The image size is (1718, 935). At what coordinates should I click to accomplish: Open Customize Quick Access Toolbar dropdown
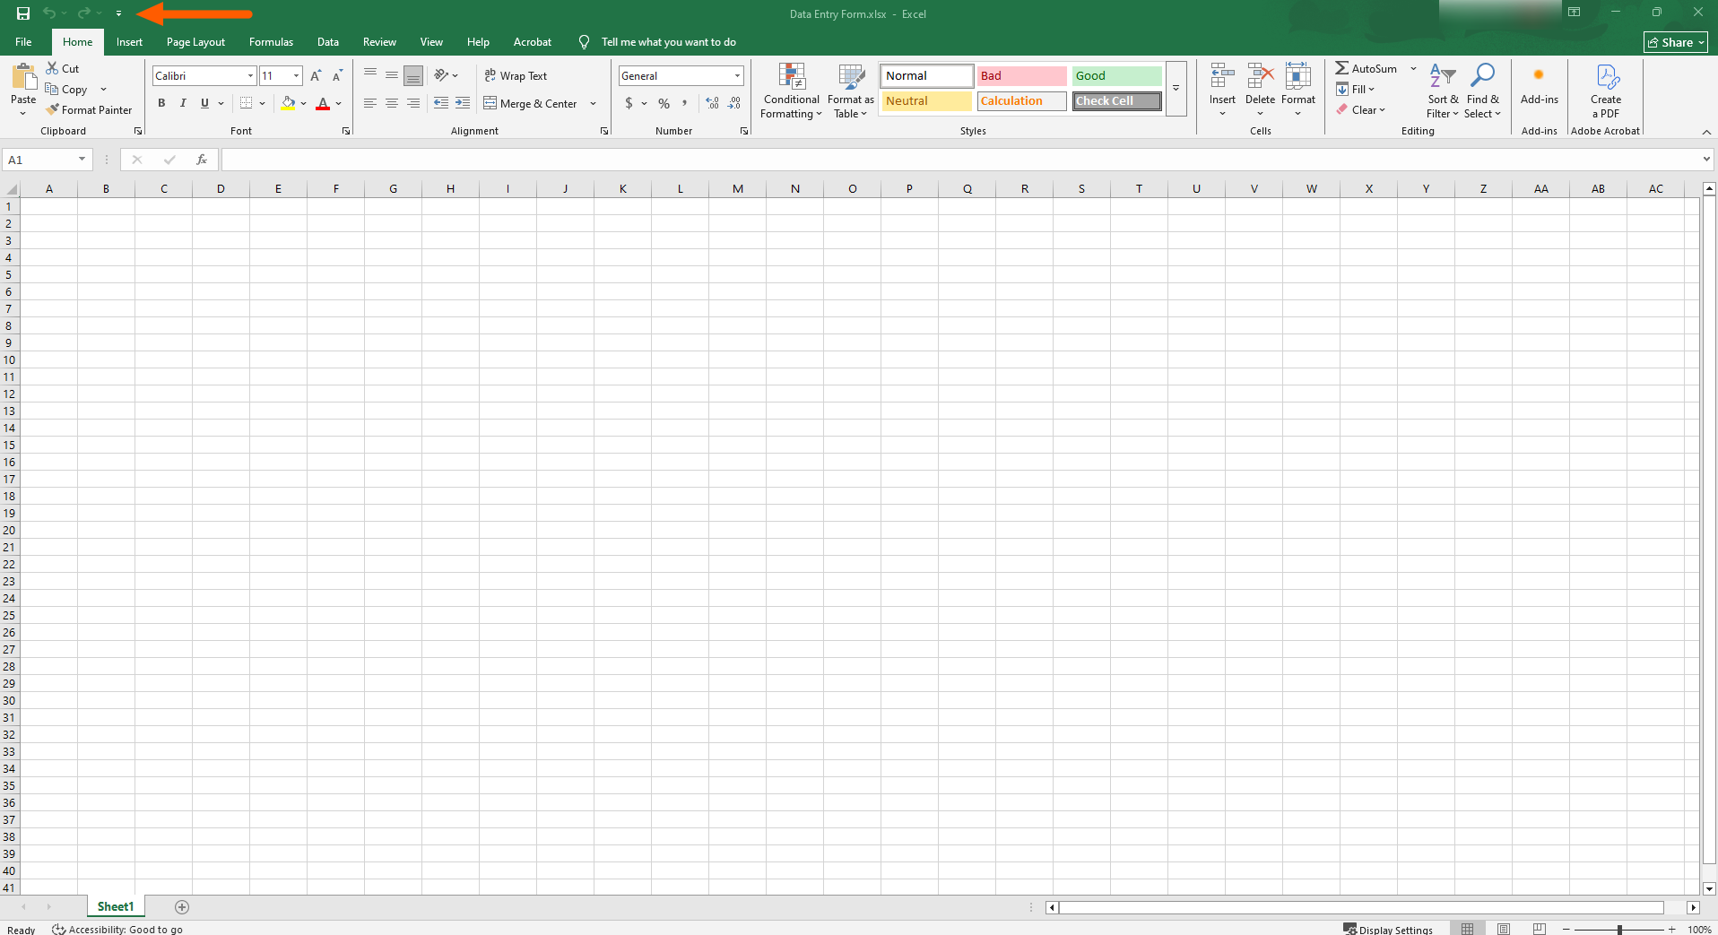tap(118, 13)
